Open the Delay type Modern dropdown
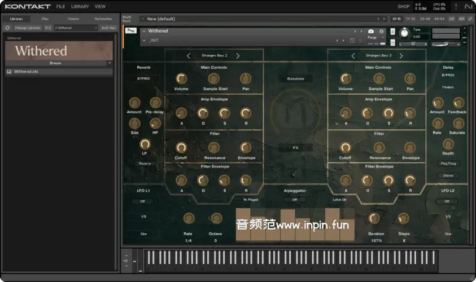The width and height of the screenshot is (476, 282). pos(448,87)
